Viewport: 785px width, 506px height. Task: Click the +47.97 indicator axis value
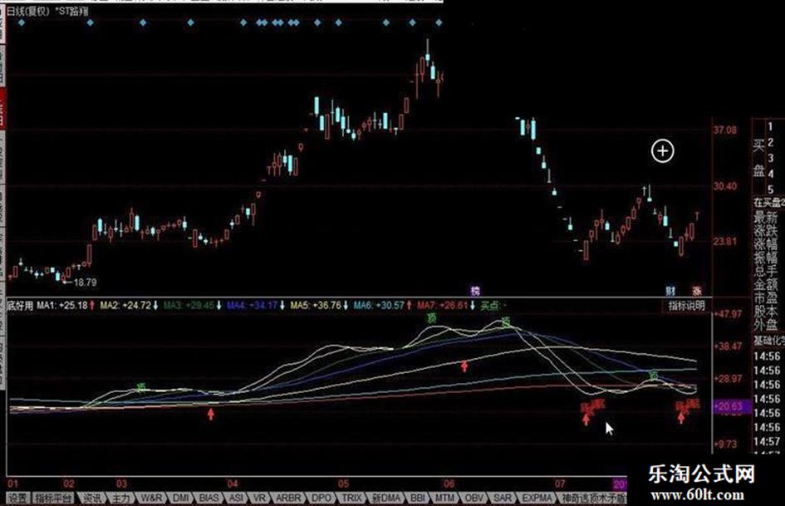pos(728,314)
